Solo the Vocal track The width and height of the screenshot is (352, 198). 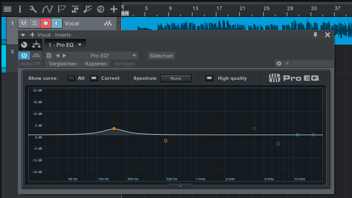(x=34, y=23)
